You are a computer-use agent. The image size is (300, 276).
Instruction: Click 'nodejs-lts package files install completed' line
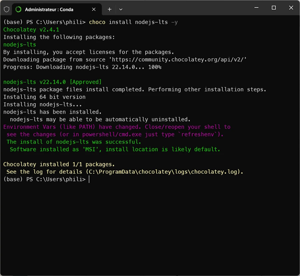[135, 90]
